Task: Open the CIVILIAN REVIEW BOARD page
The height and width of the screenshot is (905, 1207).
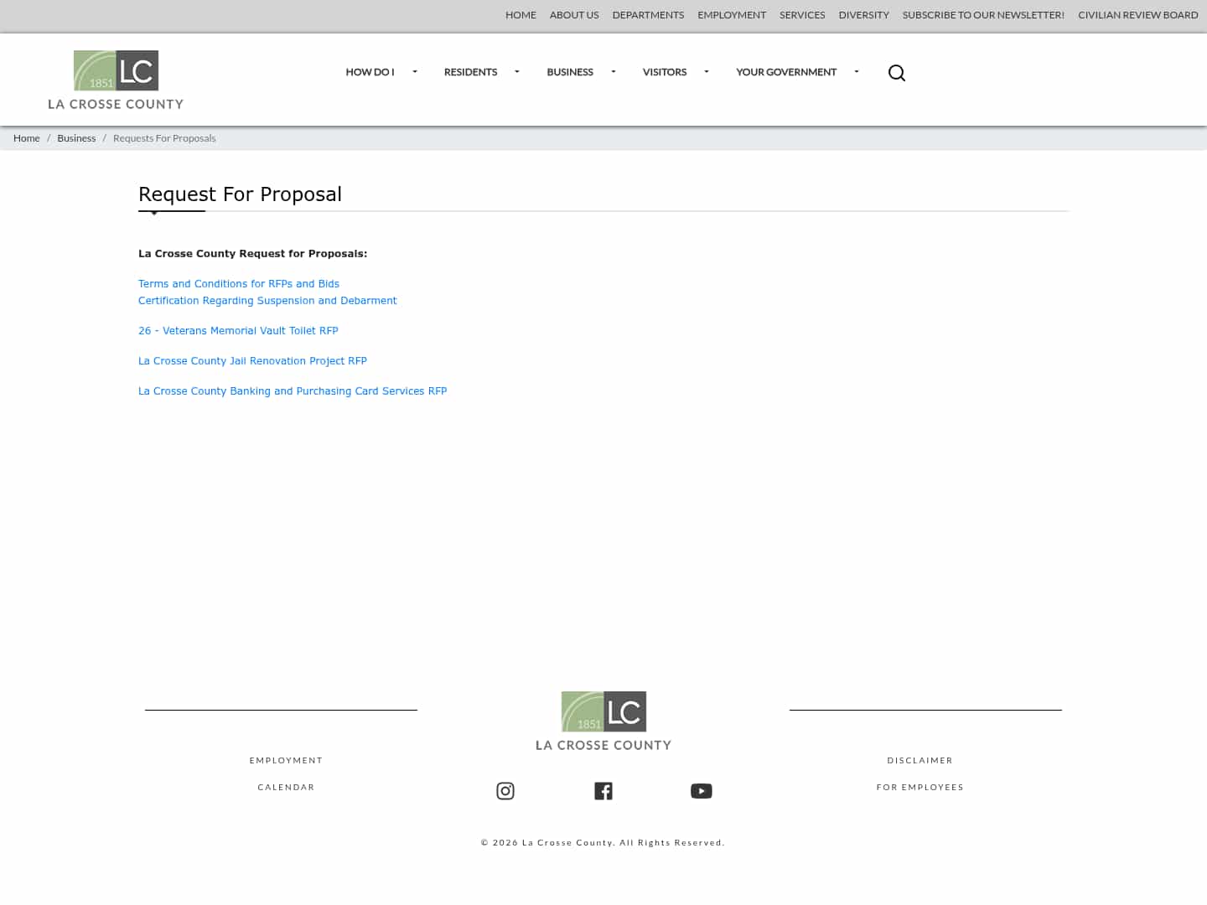Action: tap(1137, 14)
